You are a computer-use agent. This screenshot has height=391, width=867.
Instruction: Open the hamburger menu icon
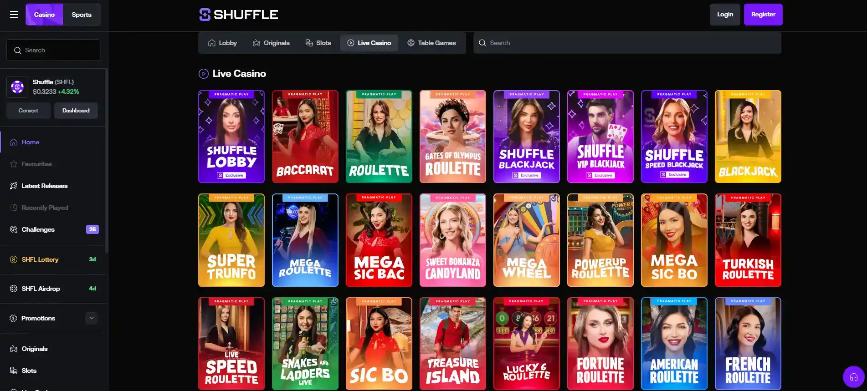(14, 15)
